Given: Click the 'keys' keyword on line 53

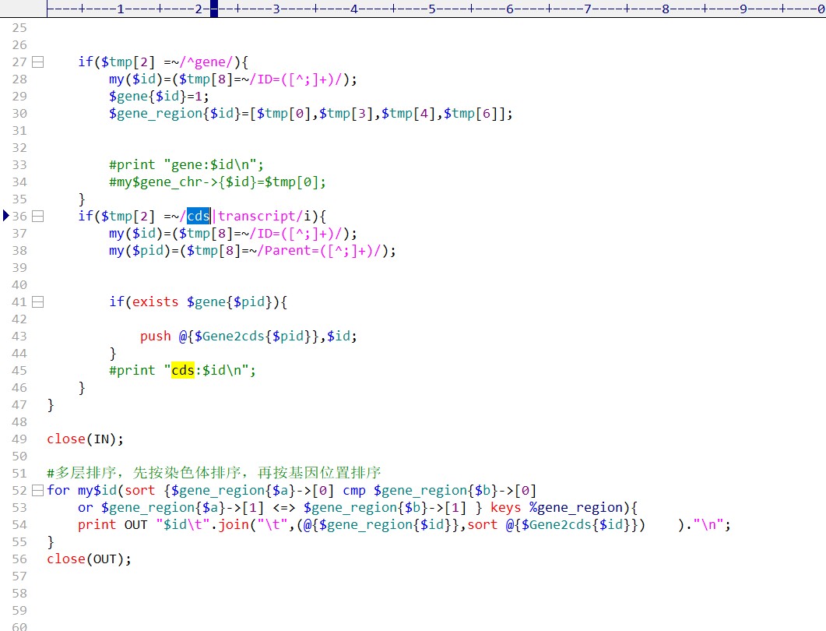Looking at the screenshot, I should [x=505, y=507].
